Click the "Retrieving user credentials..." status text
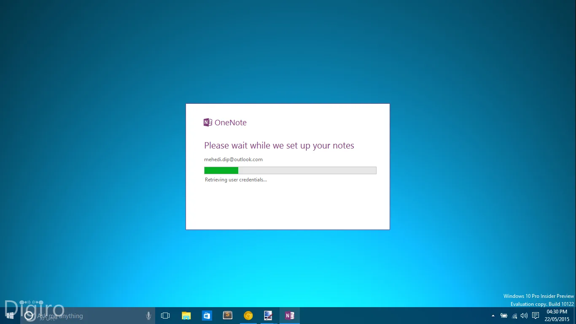576x324 pixels. pyautogui.click(x=236, y=180)
